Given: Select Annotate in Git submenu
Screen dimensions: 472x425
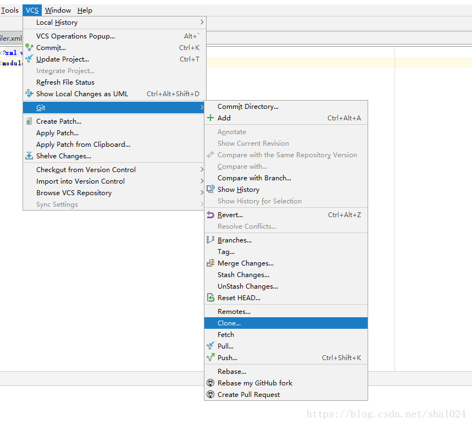Looking at the screenshot, I should point(286,131).
